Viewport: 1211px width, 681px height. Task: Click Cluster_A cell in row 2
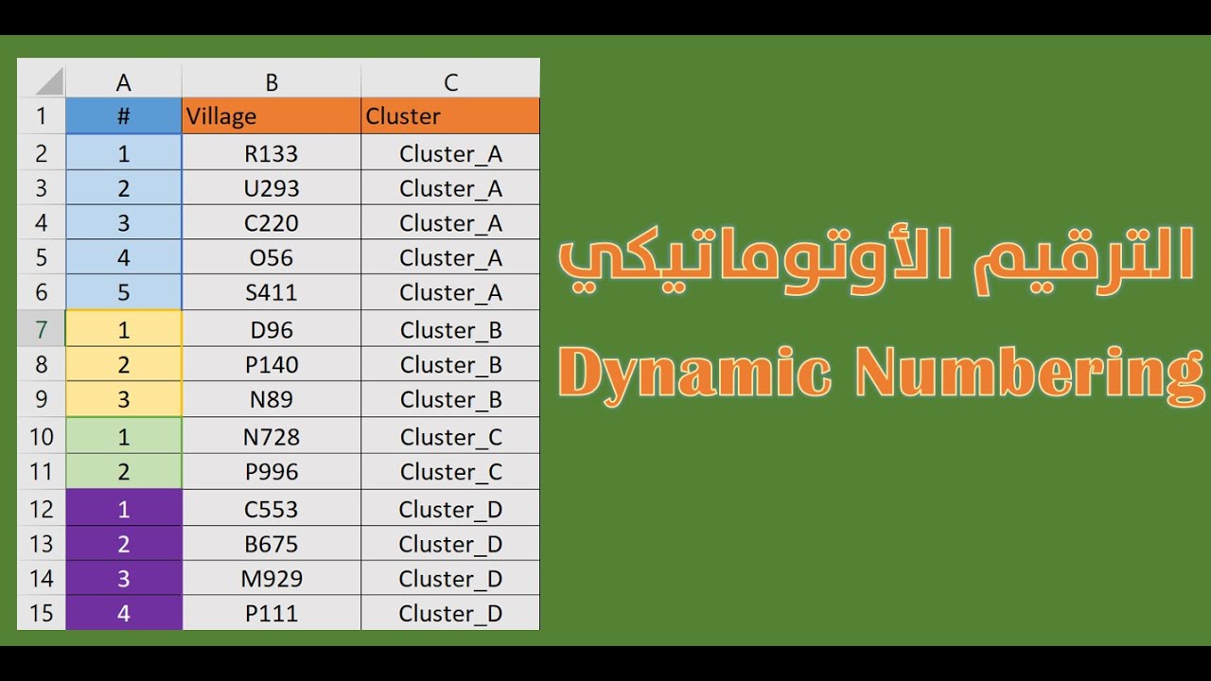[x=450, y=153]
